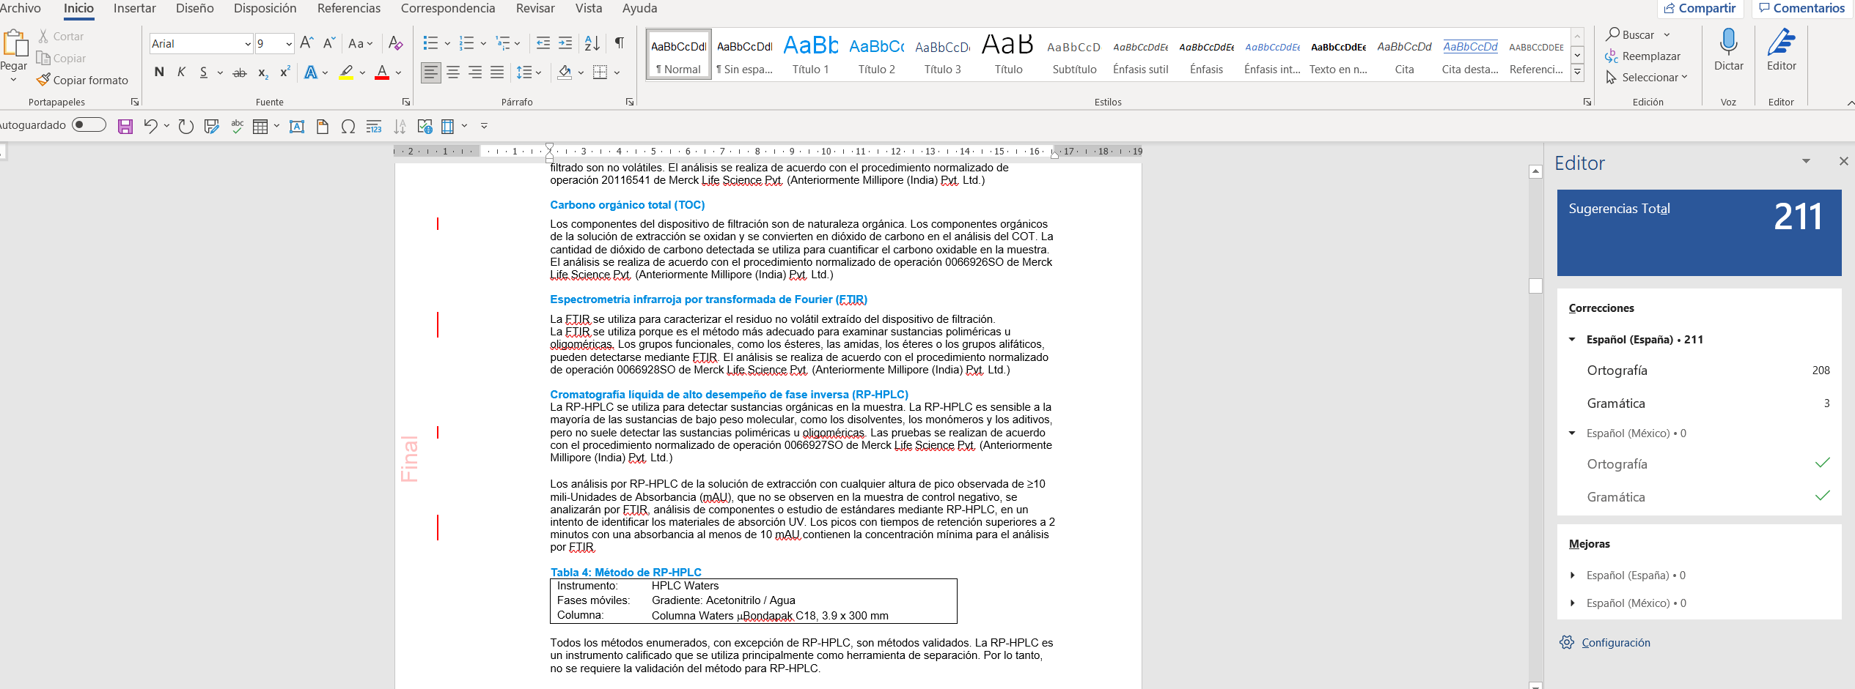The width and height of the screenshot is (1855, 689).
Task: Click the document vertical scrollbar thumb
Action: [x=1535, y=286]
